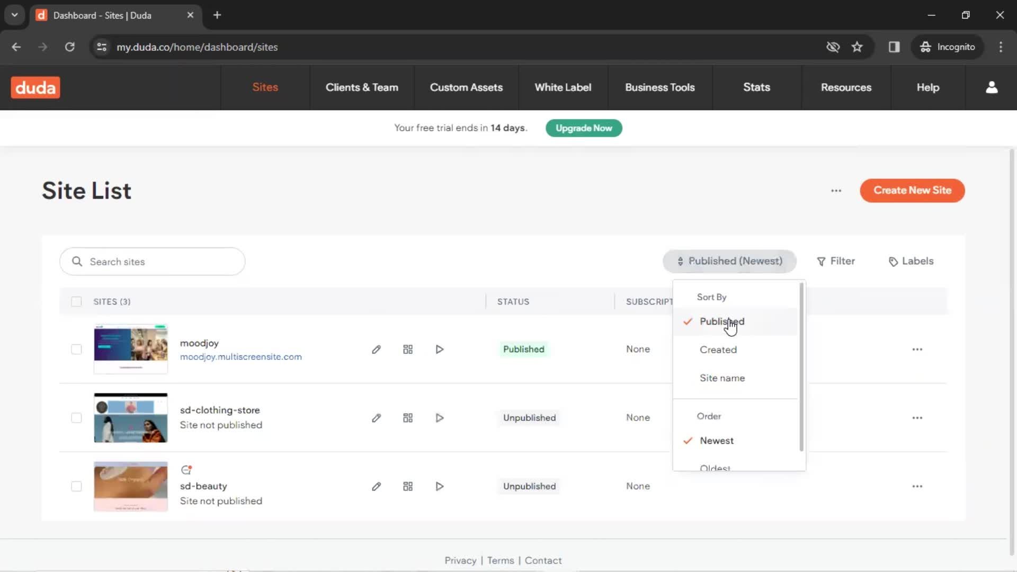
Task: Open the more options ellipsis for moodjoy row
Action: point(917,350)
